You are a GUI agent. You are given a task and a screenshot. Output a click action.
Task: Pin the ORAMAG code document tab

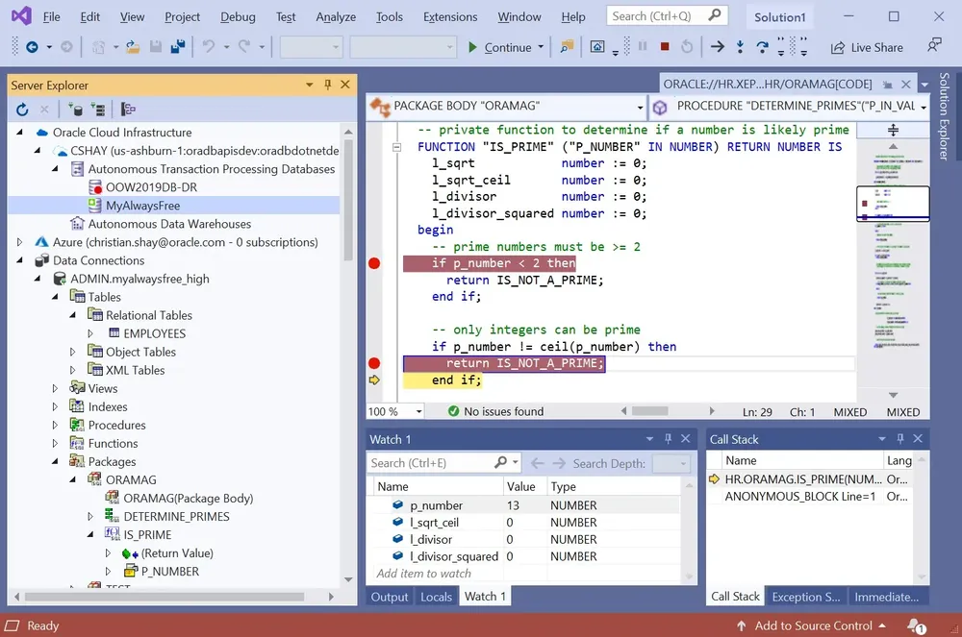[x=888, y=85]
